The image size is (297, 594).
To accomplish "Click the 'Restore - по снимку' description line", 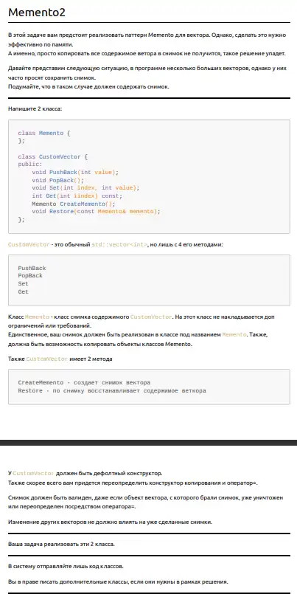I will (112, 390).
